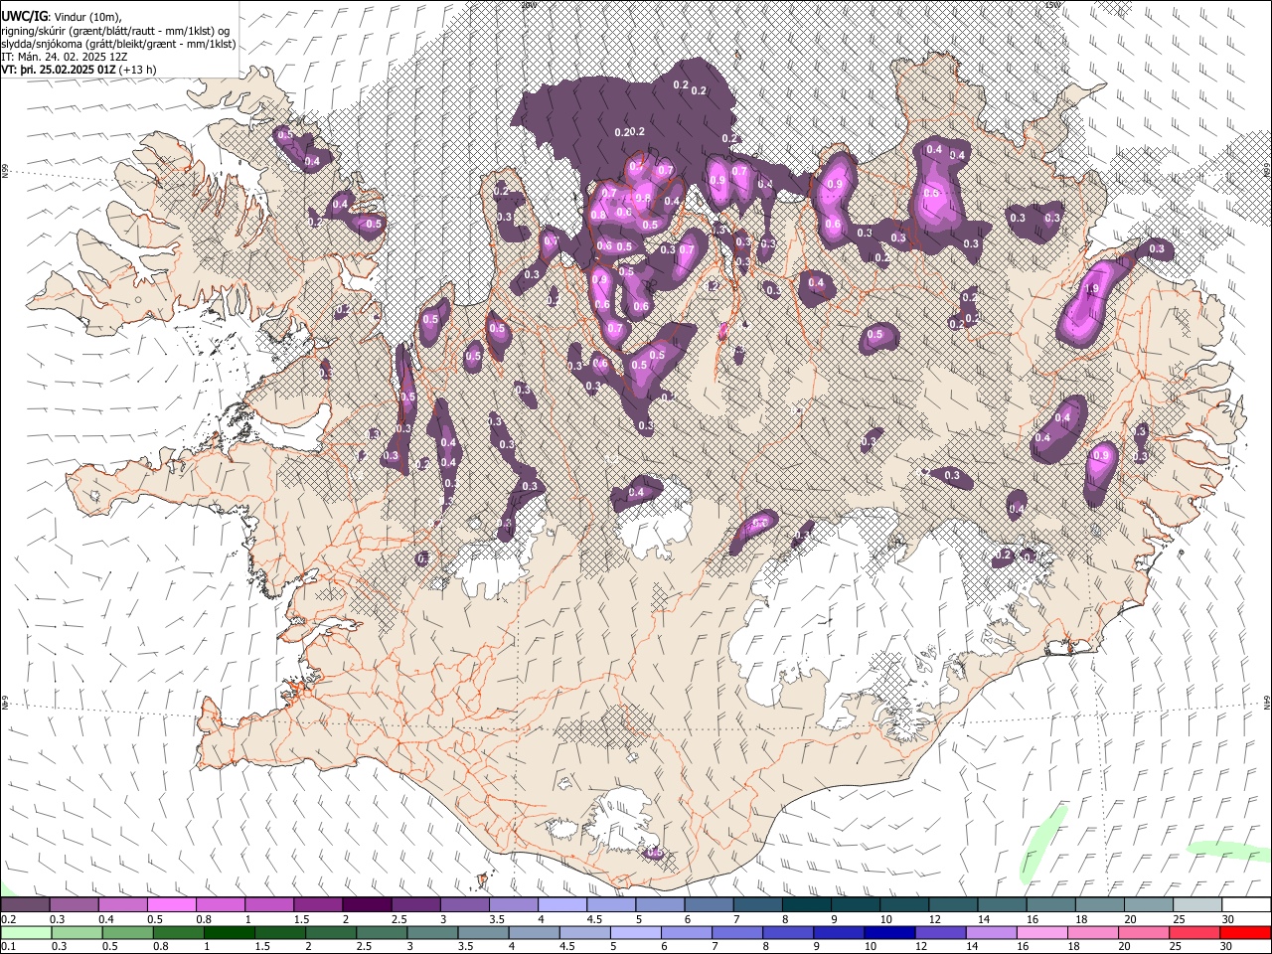Image resolution: width=1272 pixels, height=954 pixels.
Task: Click the '0.1' label under lower legend
Action: (x=8, y=946)
